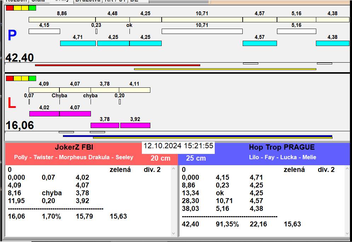Select the white 4,15 bar in lane P
Screen dimensions: 352x242
click(44, 31)
